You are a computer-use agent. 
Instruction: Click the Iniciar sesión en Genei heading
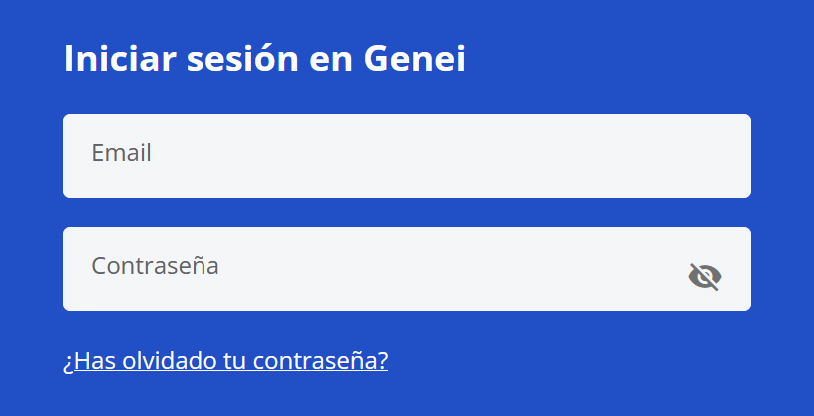[264, 59]
